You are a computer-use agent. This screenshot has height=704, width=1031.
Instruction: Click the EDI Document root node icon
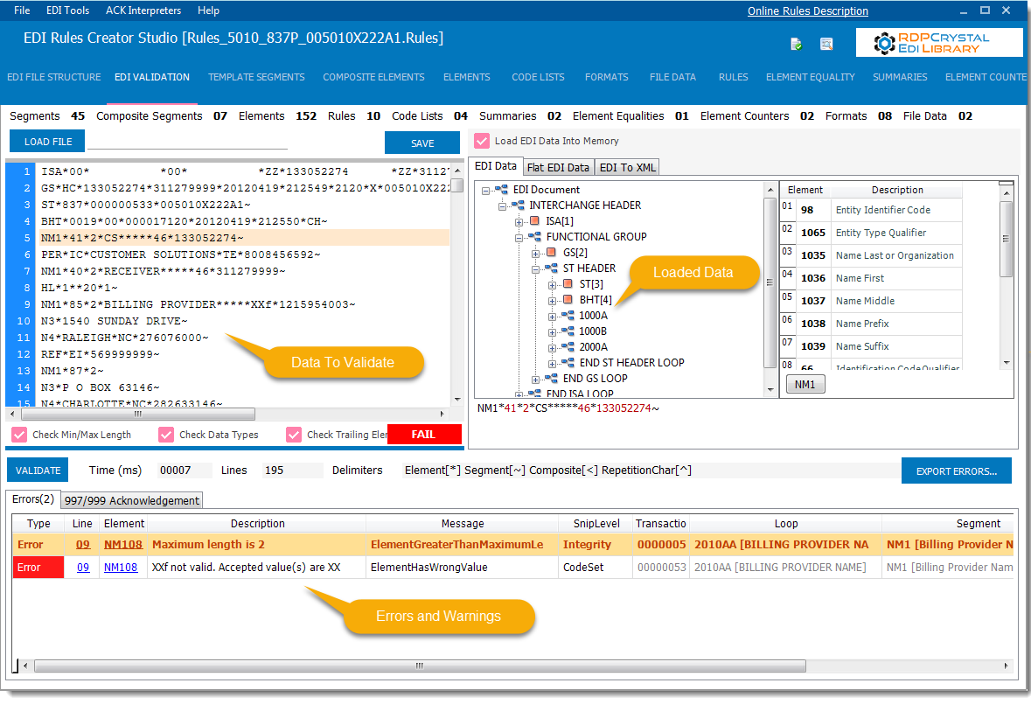(502, 190)
